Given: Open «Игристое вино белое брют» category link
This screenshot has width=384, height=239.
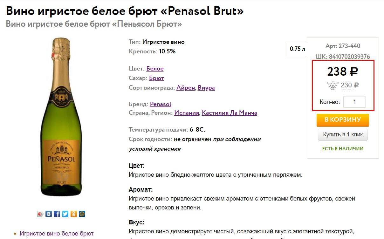Looking at the screenshot, I should (x=57, y=234).
